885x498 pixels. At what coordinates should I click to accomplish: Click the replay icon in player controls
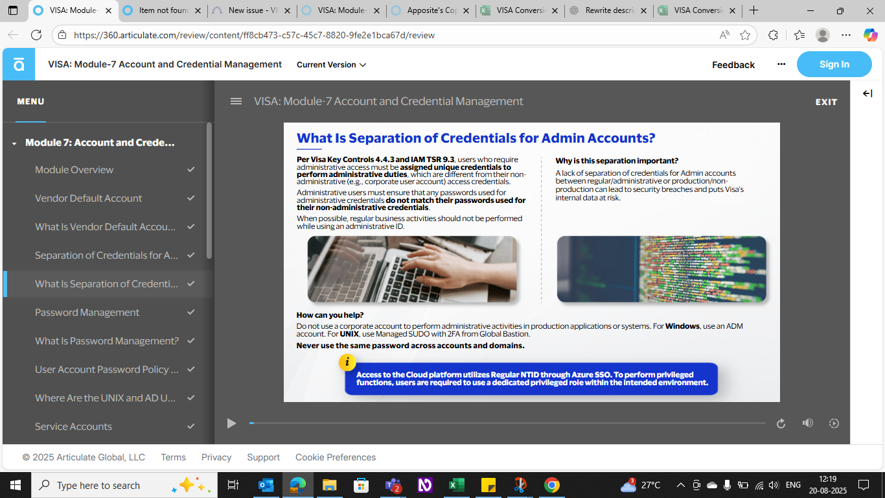point(781,423)
